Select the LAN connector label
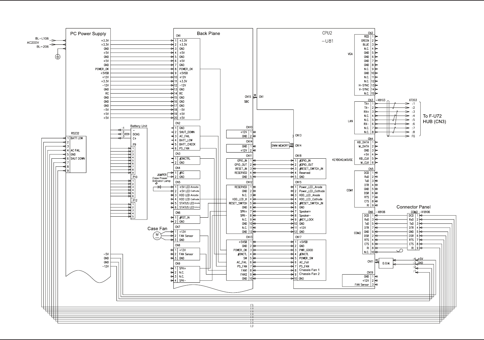 point(350,121)
